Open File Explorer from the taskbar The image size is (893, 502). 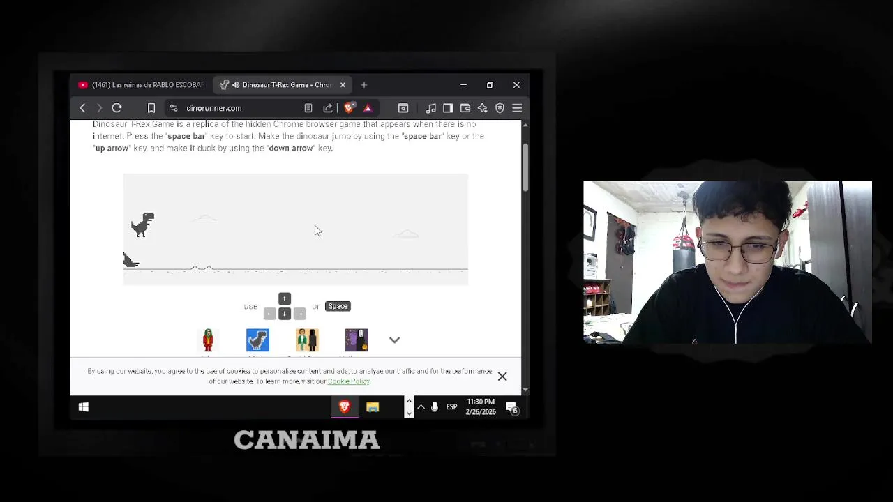tap(373, 407)
